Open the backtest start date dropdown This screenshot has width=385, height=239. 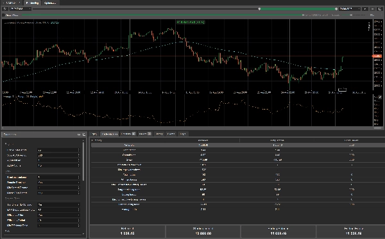[x=21, y=9]
